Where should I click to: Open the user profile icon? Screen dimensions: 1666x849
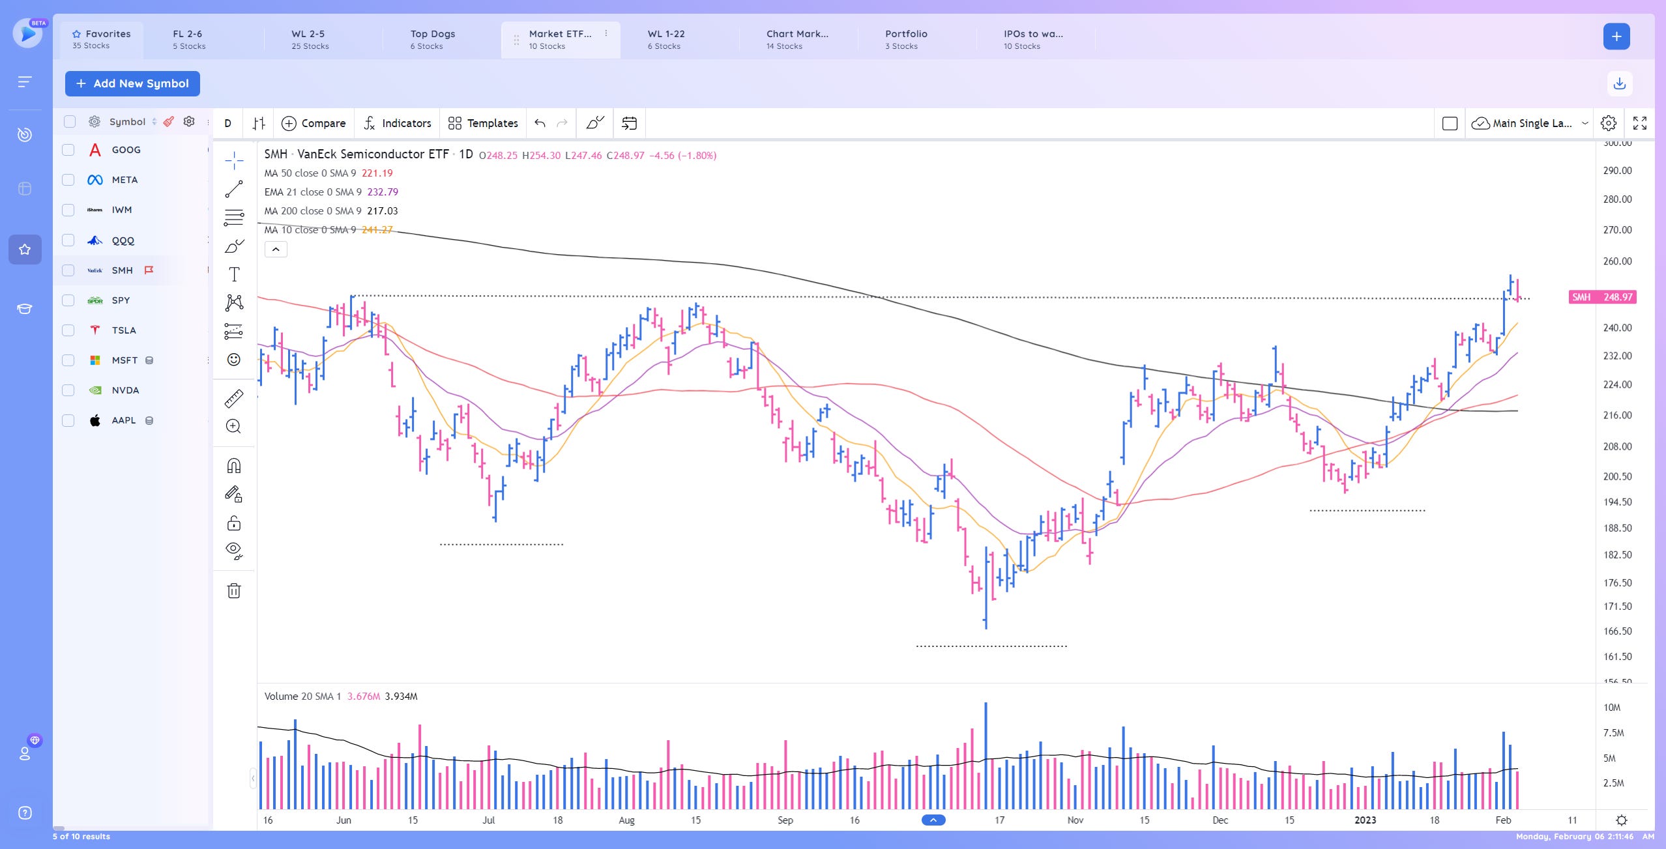tap(25, 754)
